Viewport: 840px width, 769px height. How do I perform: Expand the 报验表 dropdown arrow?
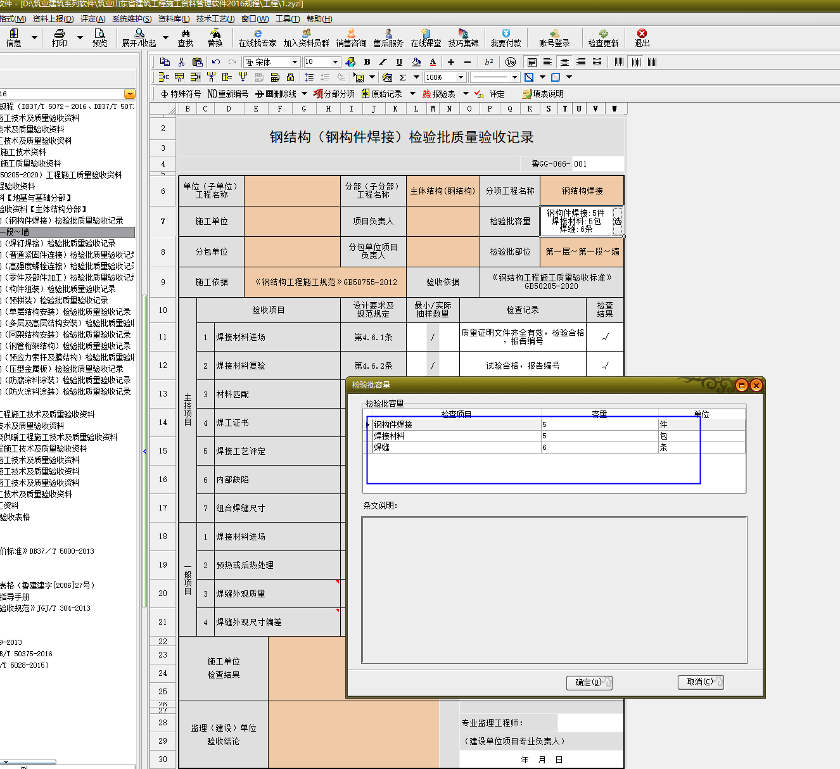[466, 94]
